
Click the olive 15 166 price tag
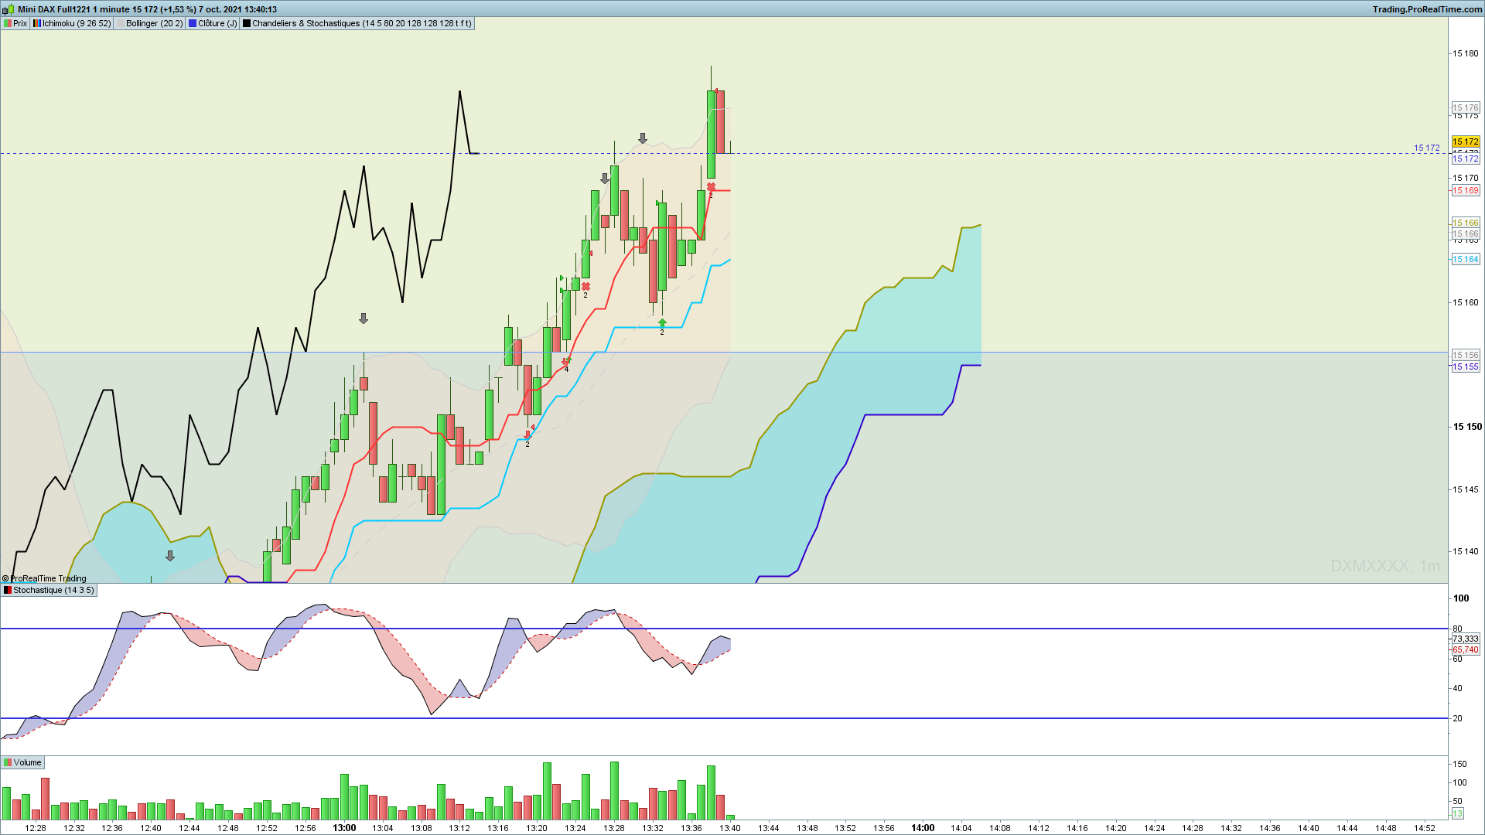1465,223
